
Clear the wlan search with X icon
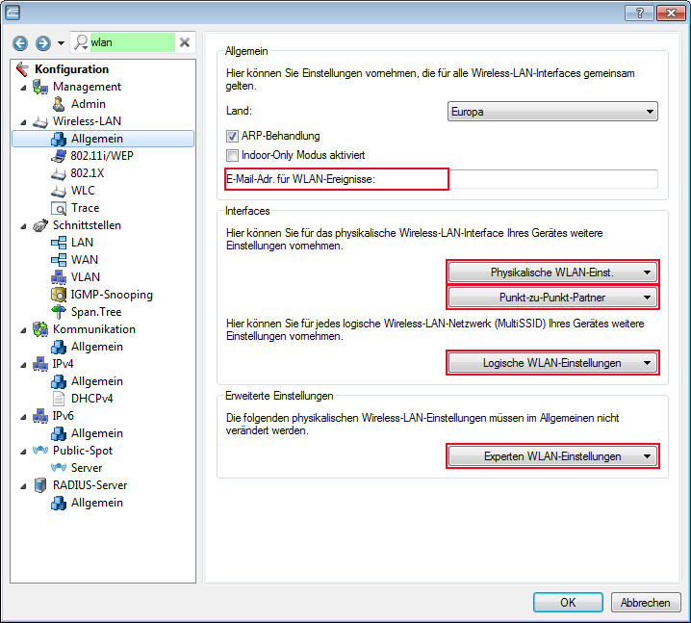pos(185,42)
